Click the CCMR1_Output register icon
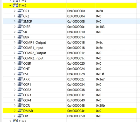This screenshot has width=140, height=122. click(20, 42)
